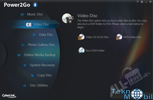Click the CyberLink logo
The image size is (153, 100).
(9, 96)
